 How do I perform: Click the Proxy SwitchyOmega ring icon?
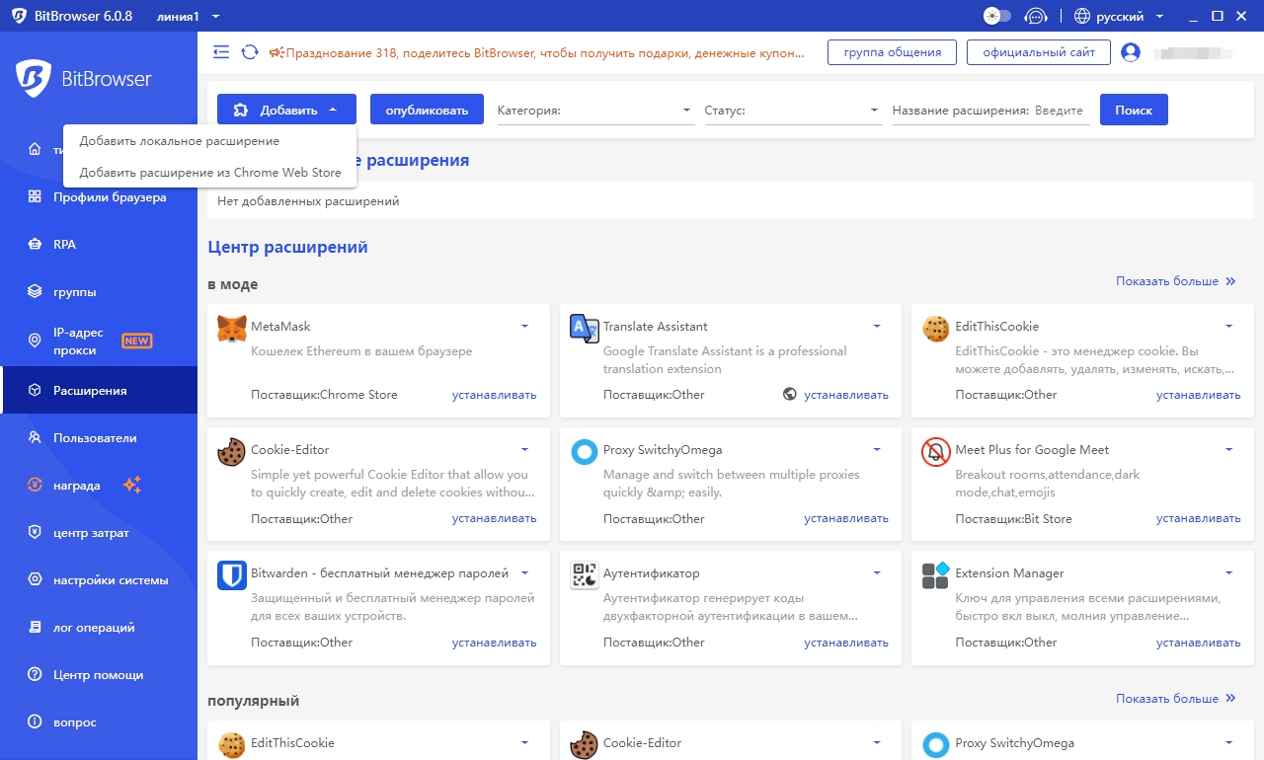(x=585, y=452)
